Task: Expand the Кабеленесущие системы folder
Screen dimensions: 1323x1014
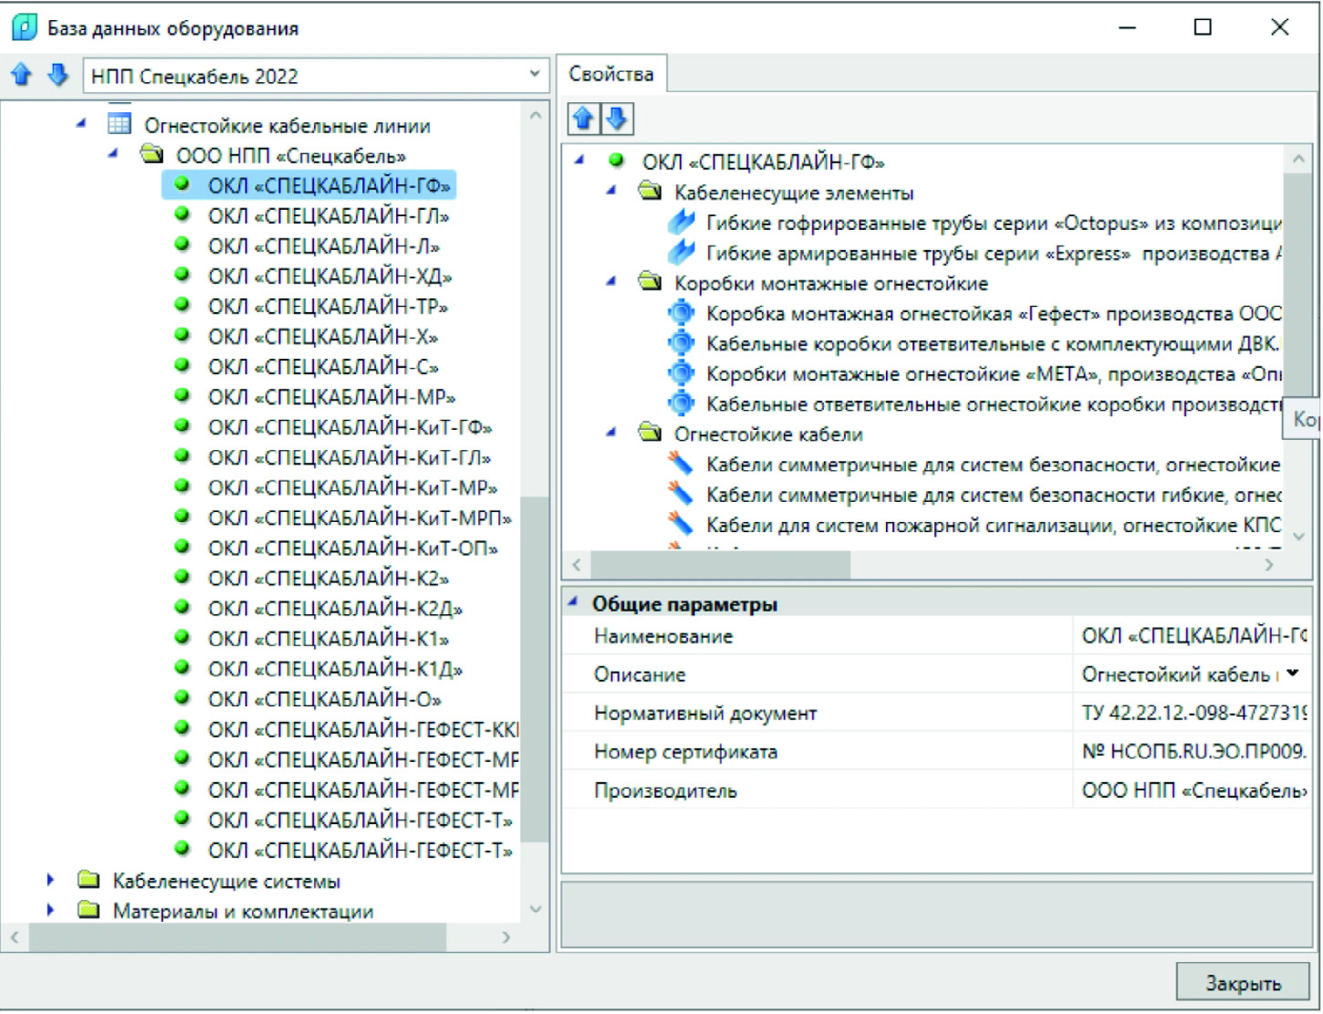Action: 50,880
